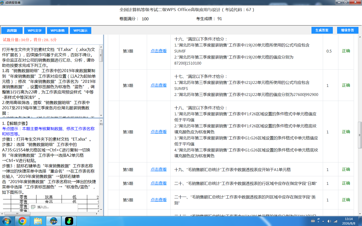
Task: Click the 卷面满分 value 100
Action: (x=145, y=19)
